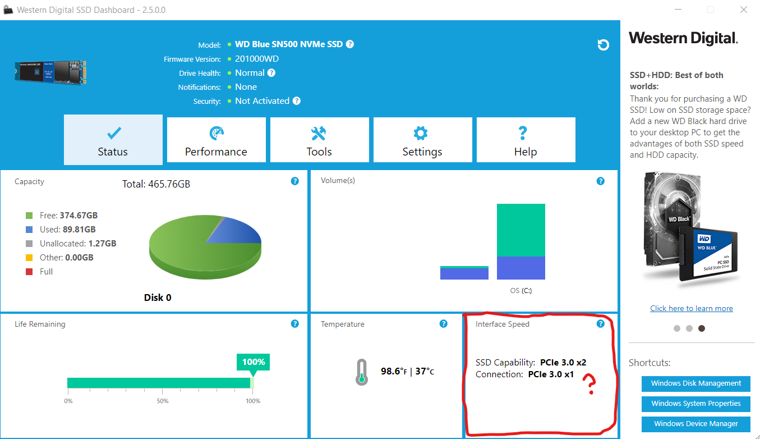Viewport: 760px width, 439px height.
Task: Click the green Free legend swatch
Action: click(x=29, y=216)
